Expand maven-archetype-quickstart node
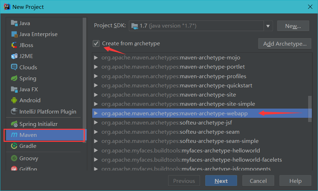Viewport: 318px width, 191px height. 96,86
